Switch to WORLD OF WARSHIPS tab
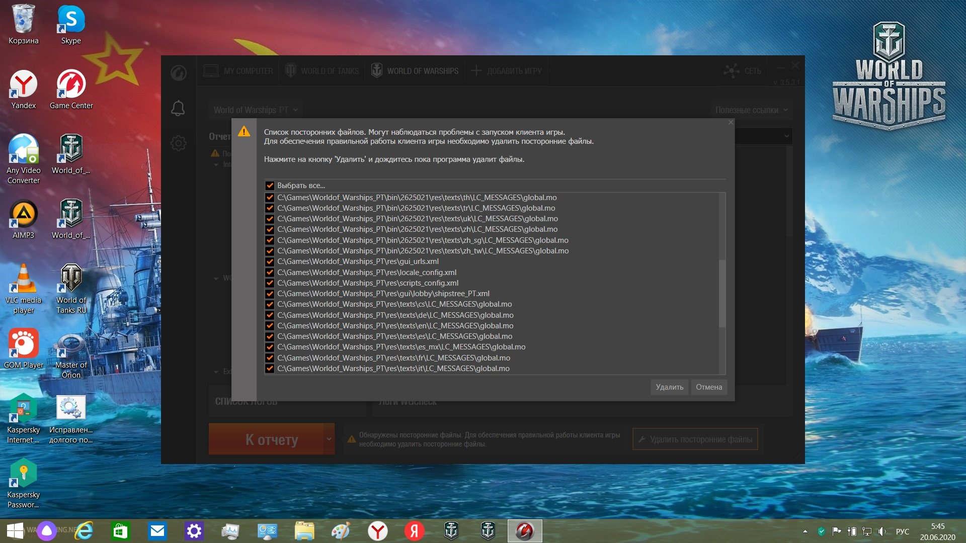Viewport: 966px width, 543px height. (415, 71)
